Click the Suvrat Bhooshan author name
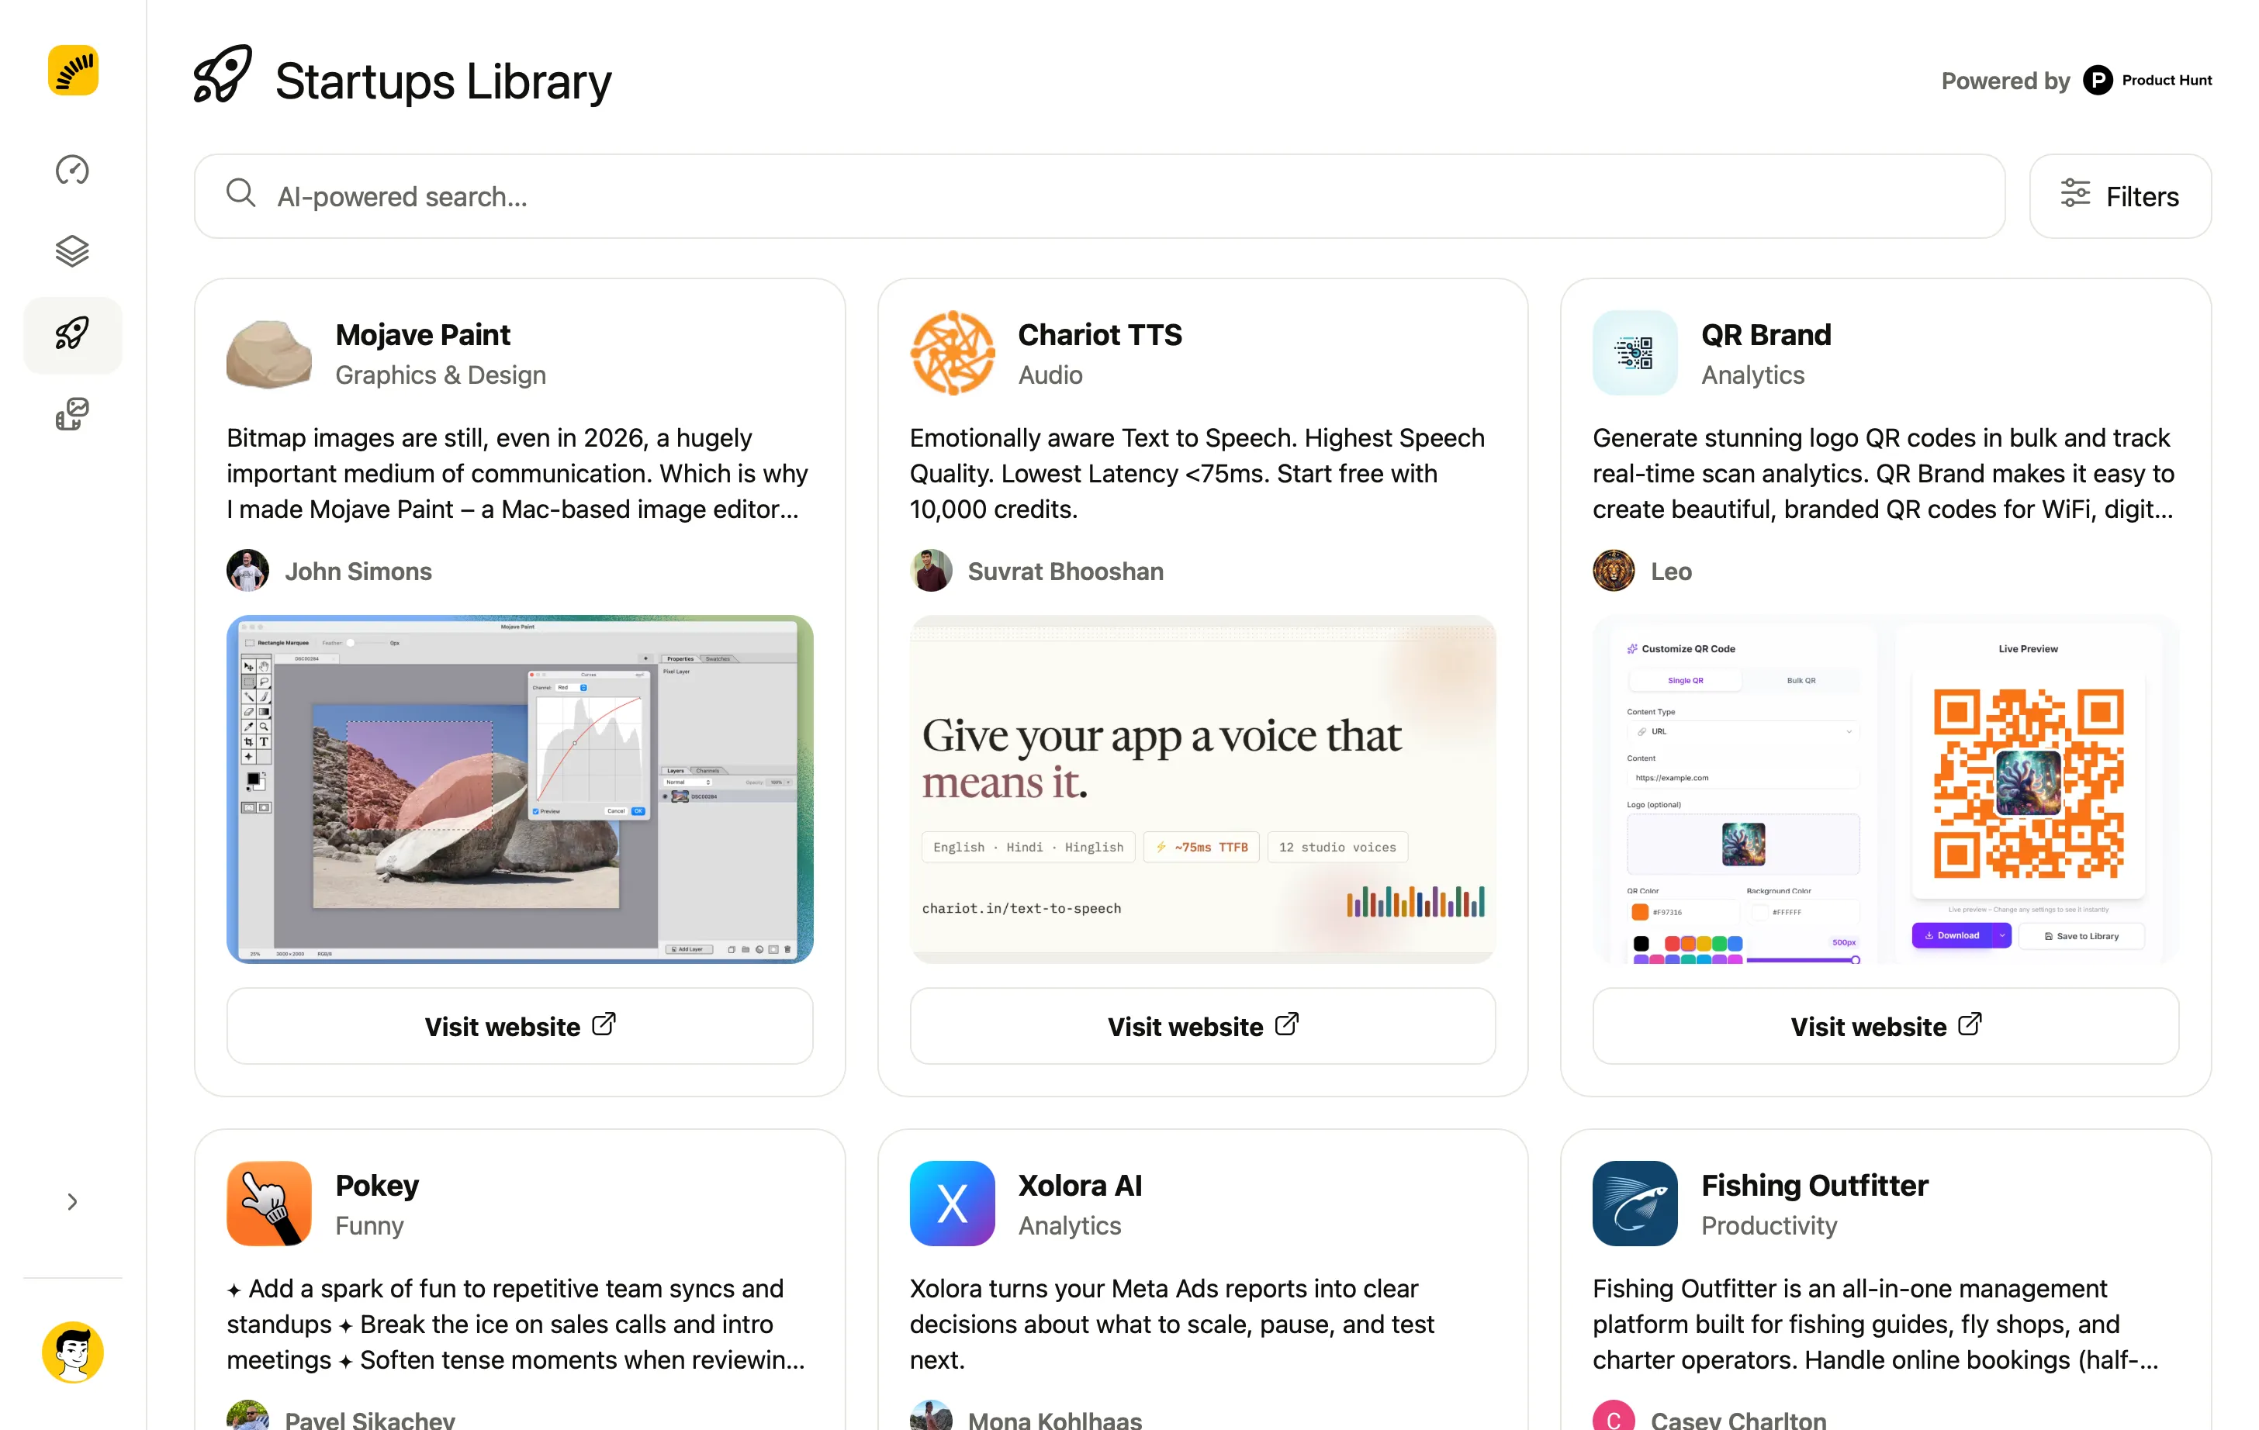This screenshot has width=2259, height=1430. [1066, 571]
